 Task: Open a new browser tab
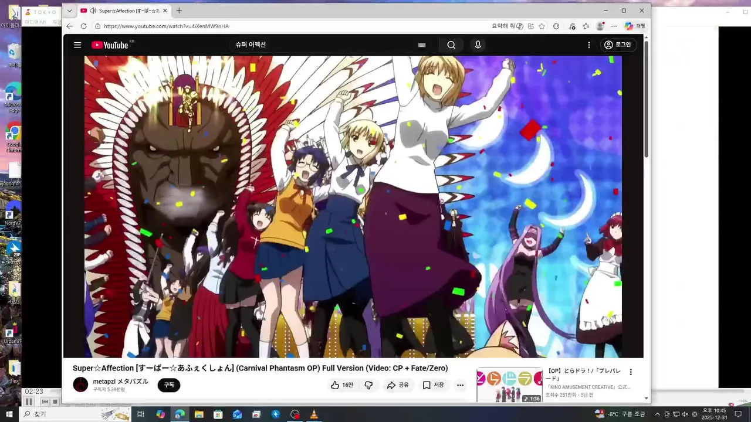[179, 11]
